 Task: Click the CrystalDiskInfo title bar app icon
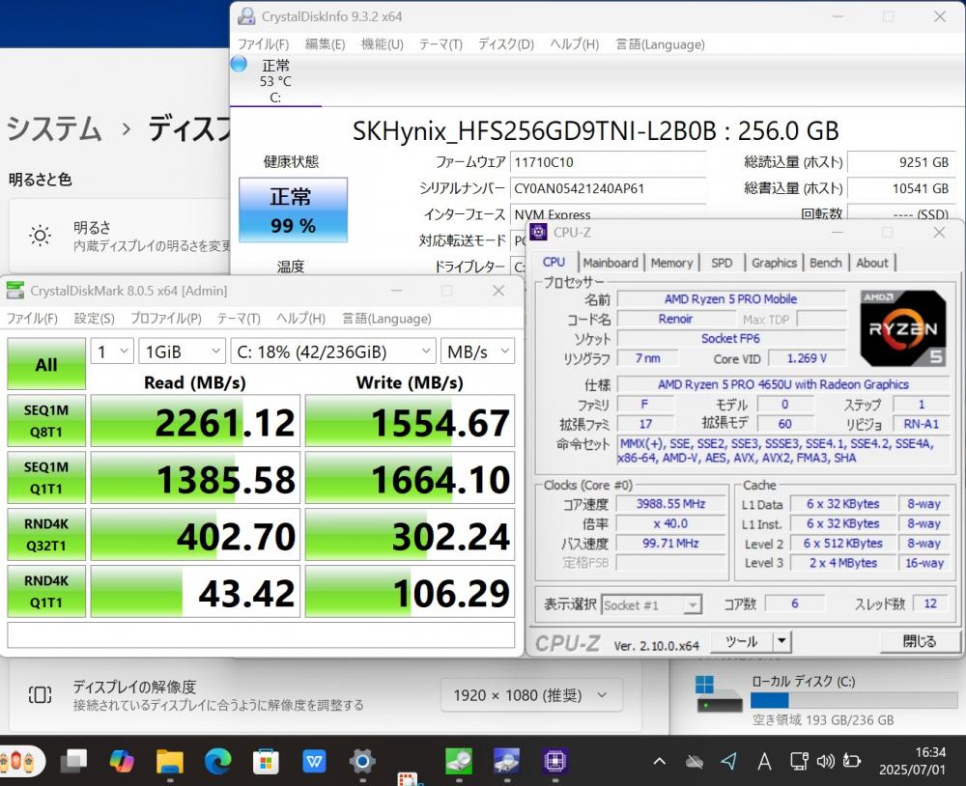click(x=246, y=16)
